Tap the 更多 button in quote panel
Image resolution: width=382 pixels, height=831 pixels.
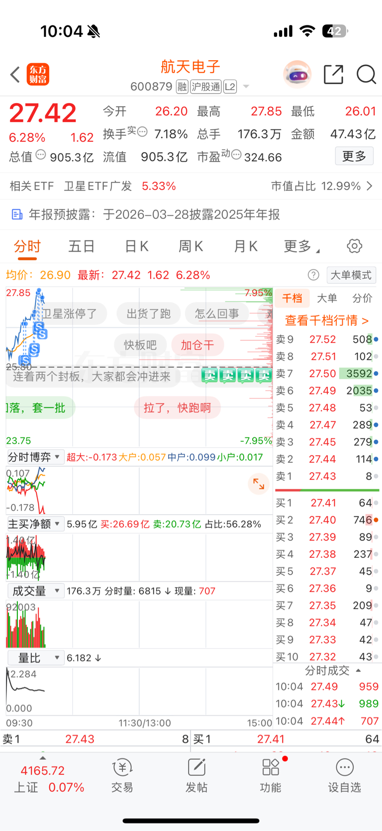tap(354, 156)
